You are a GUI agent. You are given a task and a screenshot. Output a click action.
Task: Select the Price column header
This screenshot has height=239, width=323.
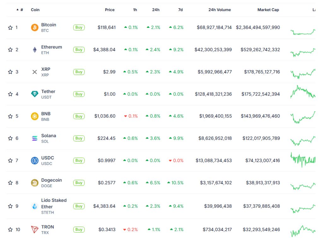109,9
